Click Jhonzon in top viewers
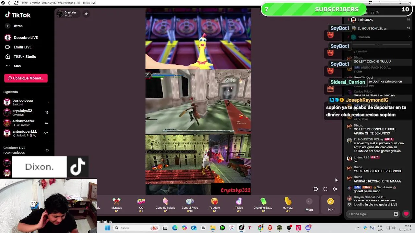The image size is (415, 233). pyautogui.click(x=363, y=37)
